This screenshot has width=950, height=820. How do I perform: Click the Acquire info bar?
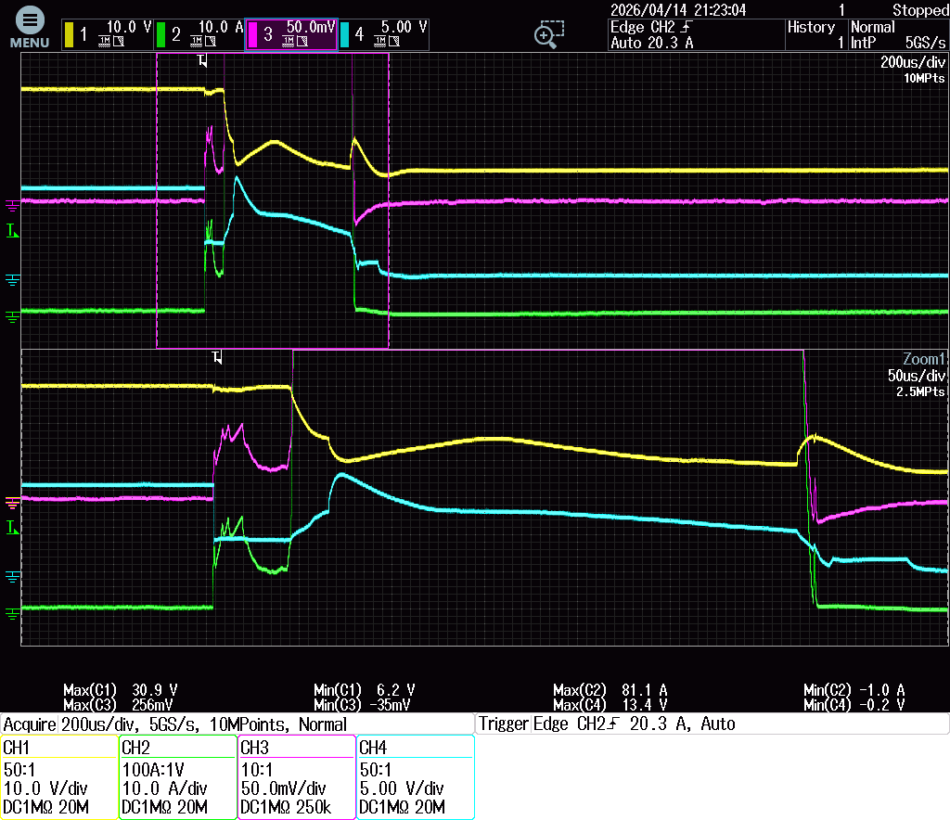237,724
